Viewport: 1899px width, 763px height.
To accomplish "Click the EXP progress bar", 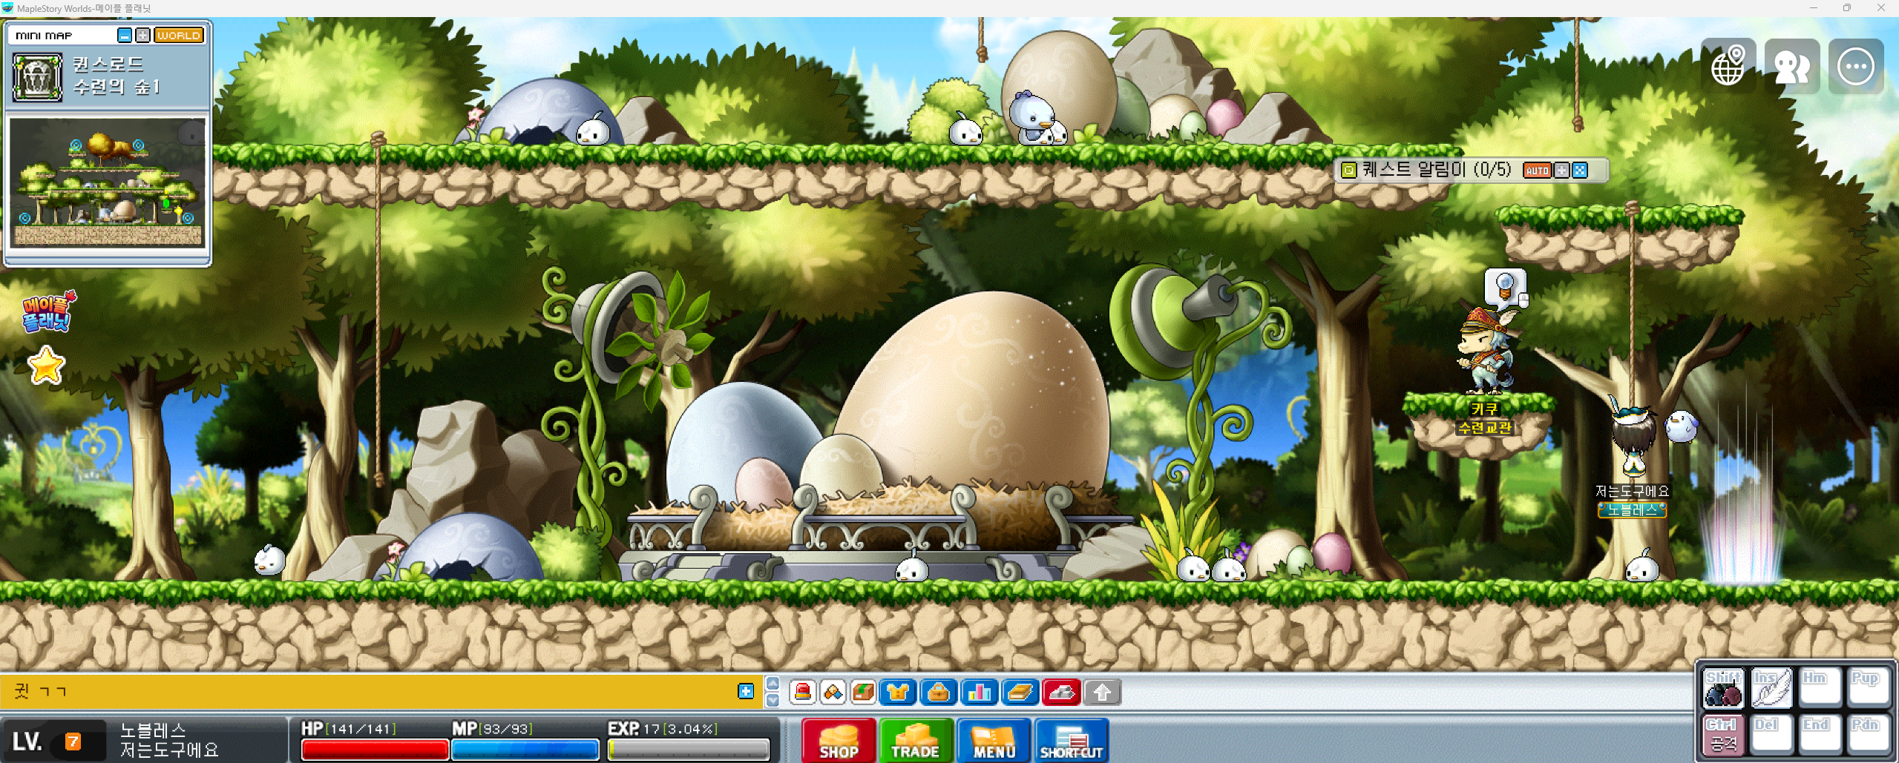I will (x=688, y=750).
